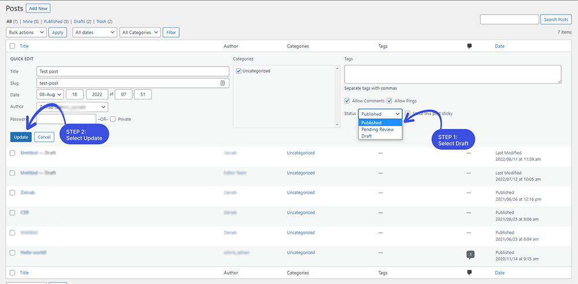Screen dimensions: 578x284
Task: Uncheck the Allow Comments checkbox
Action: tap(347, 101)
